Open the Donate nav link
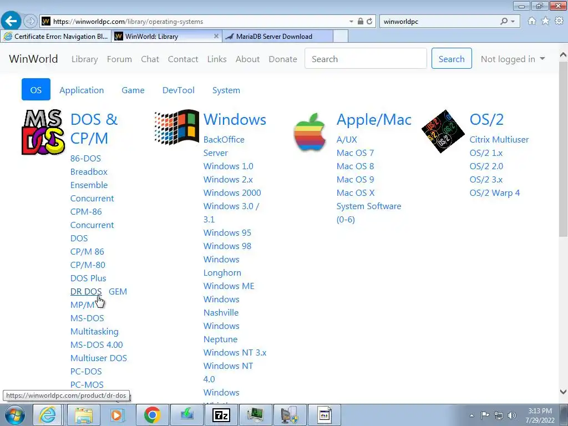Viewport: 568px width, 426px height. [x=283, y=59]
